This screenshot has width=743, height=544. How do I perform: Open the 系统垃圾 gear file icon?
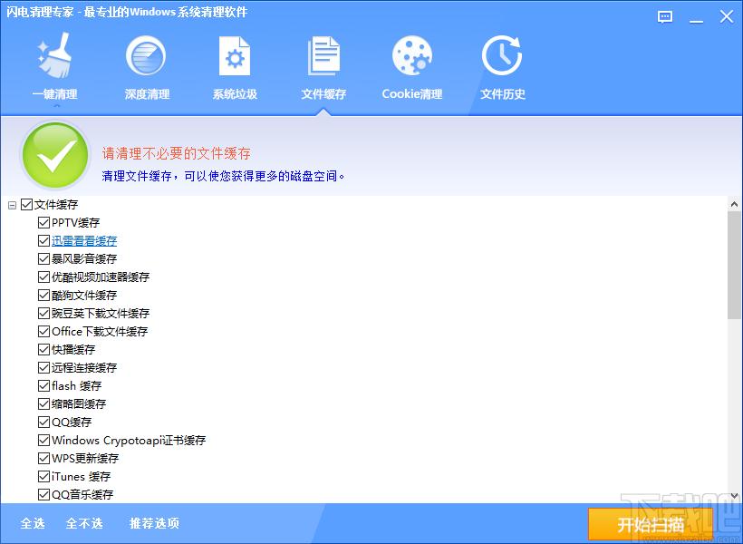click(235, 56)
